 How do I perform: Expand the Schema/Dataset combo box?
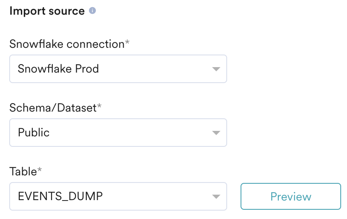118,133
